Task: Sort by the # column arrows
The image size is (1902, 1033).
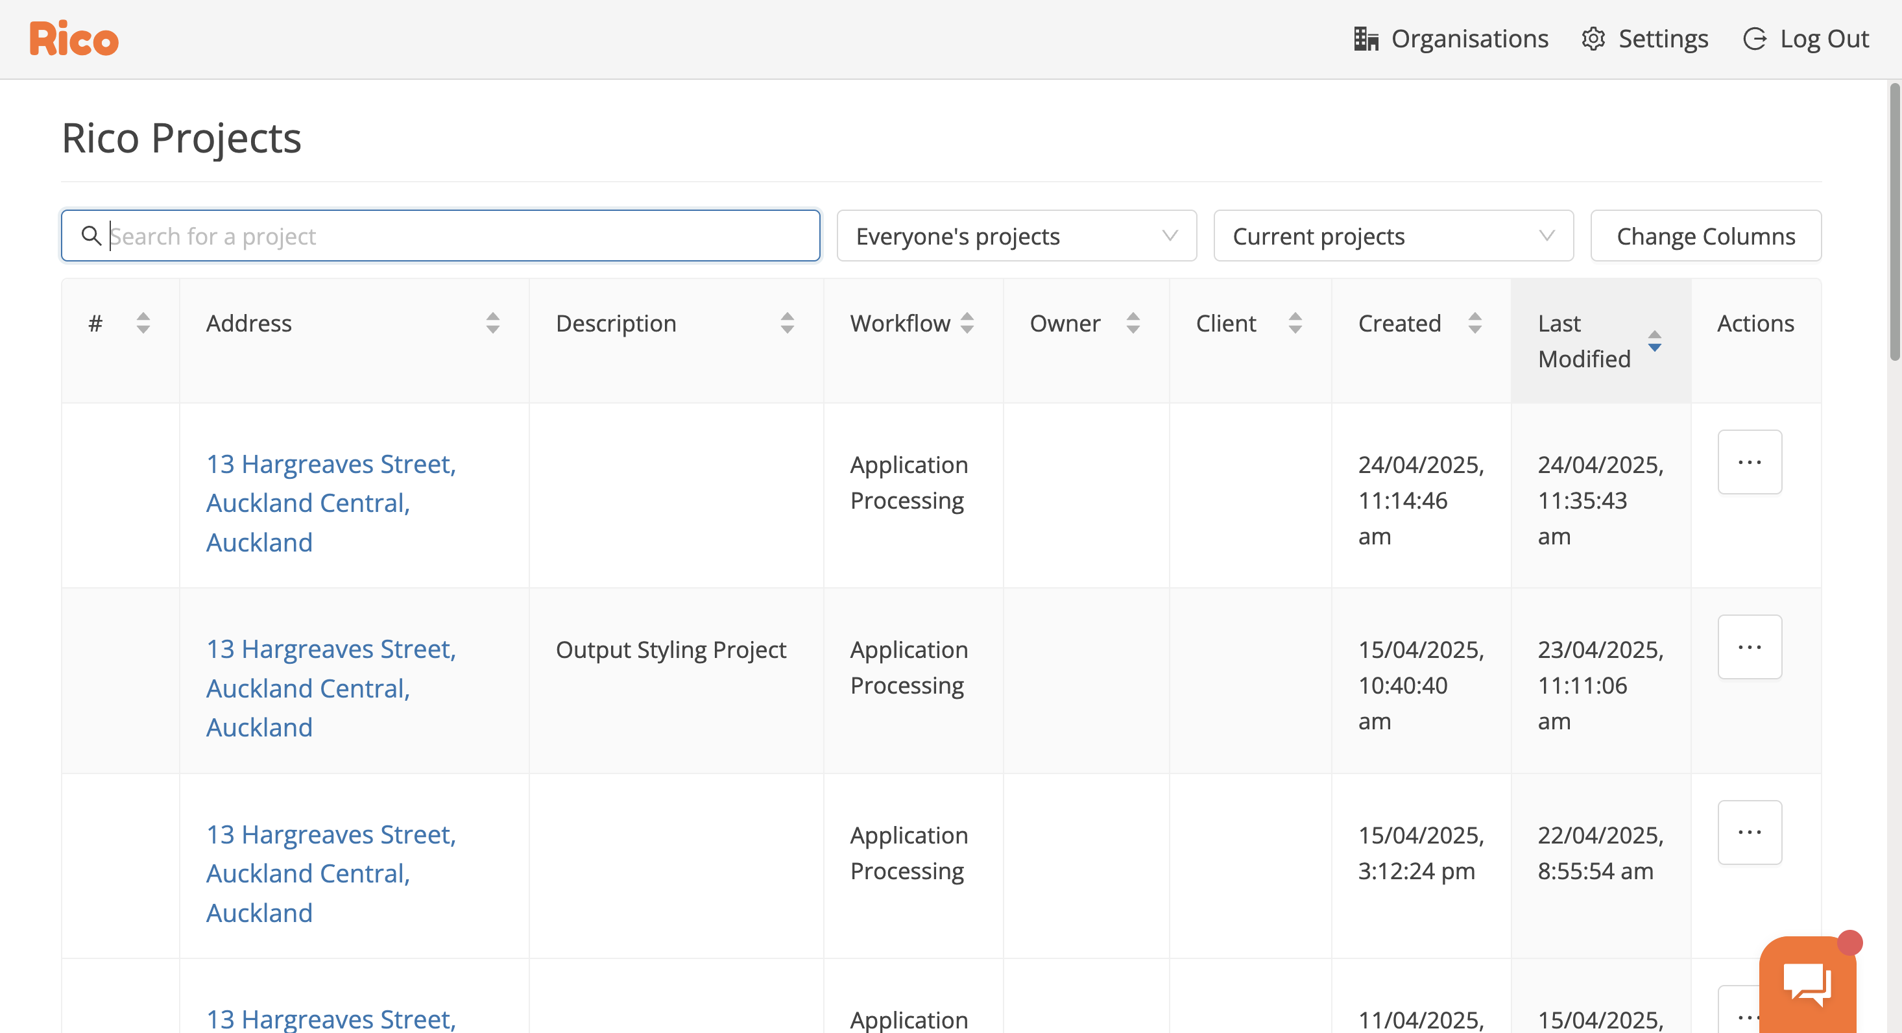Action: (143, 322)
